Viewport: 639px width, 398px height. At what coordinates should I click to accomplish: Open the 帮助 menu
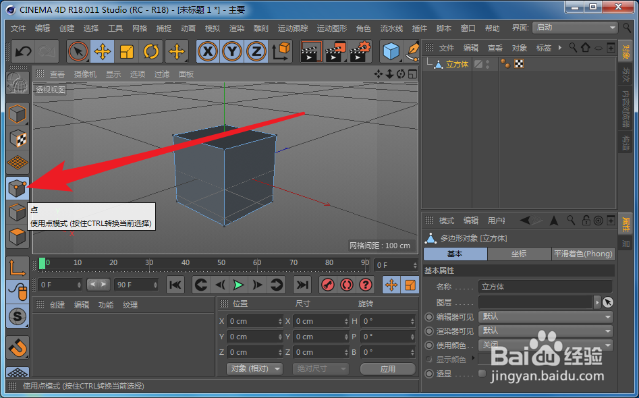click(493, 28)
